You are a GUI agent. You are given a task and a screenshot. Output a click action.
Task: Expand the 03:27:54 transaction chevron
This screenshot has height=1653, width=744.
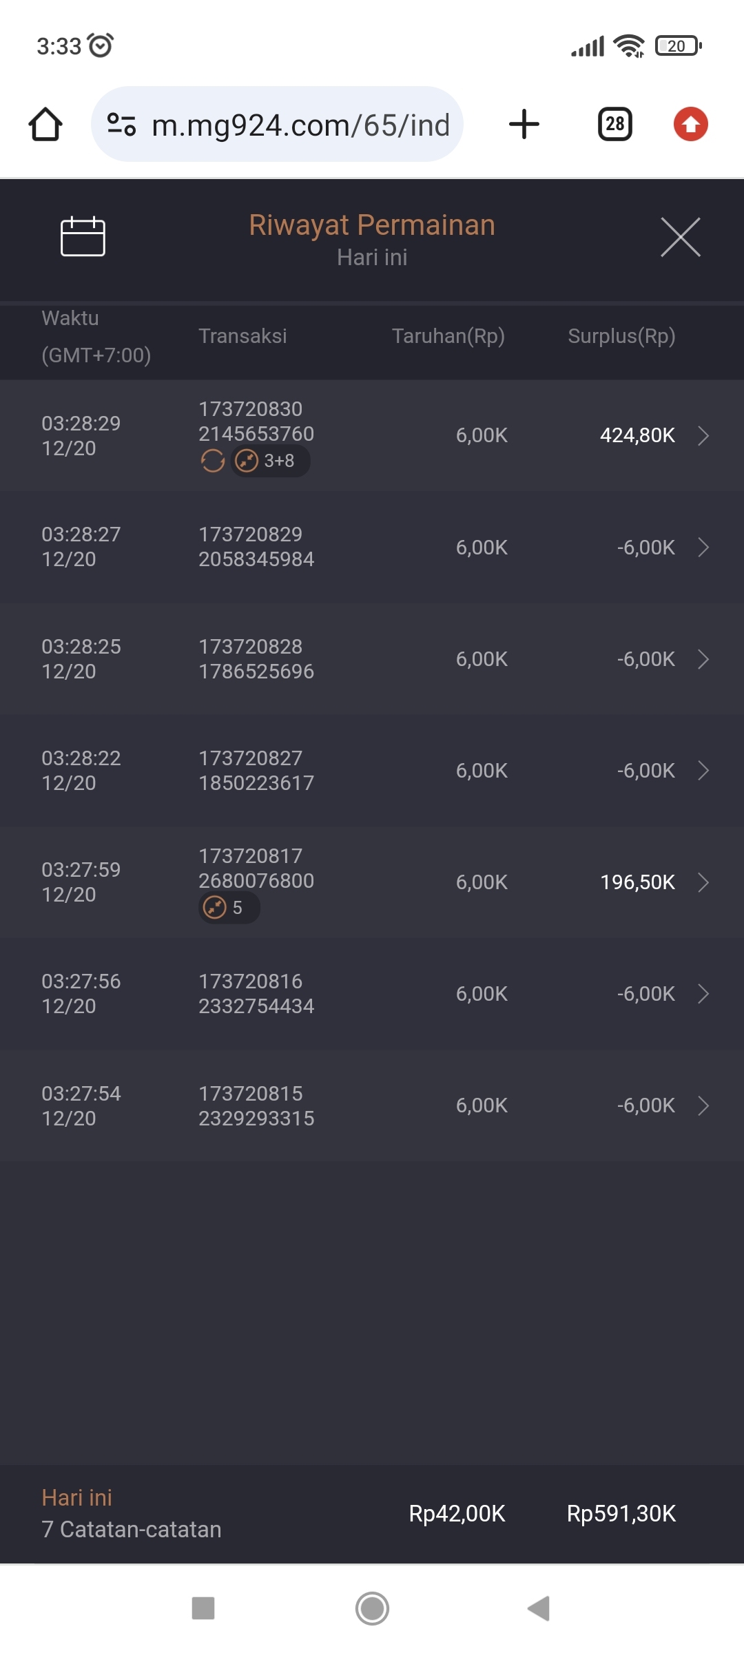pos(703,1105)
